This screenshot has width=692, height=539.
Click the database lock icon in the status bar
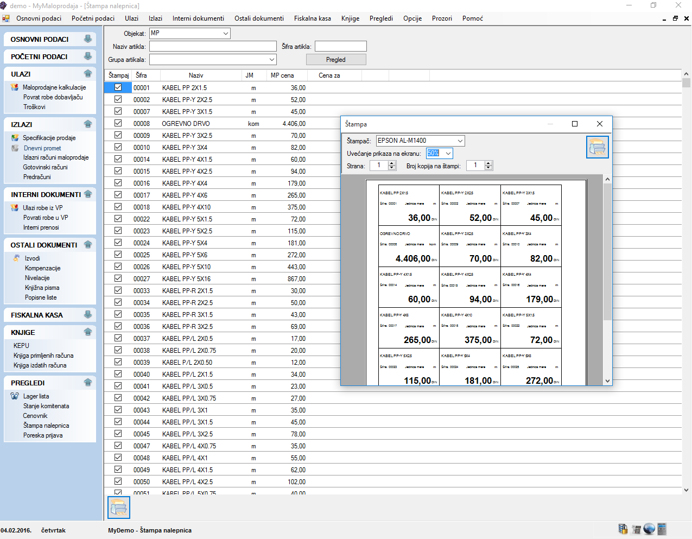click(x=623, y=529)
